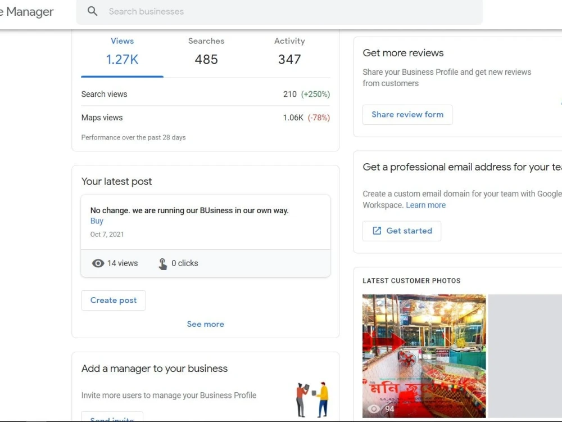This screenshot has width=562, height=422.
Task: Click the Send invite button
Action: [112, 417]
